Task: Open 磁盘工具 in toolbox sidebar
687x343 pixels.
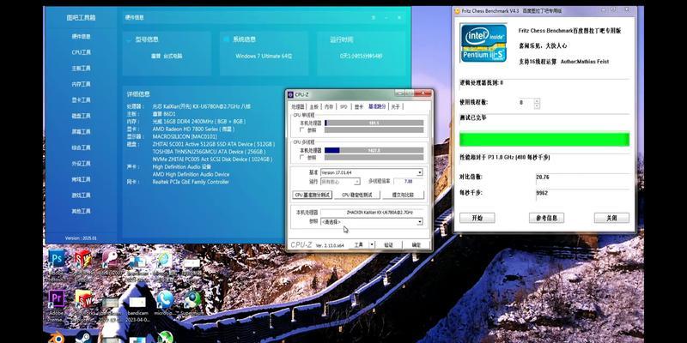Action: 81,116
